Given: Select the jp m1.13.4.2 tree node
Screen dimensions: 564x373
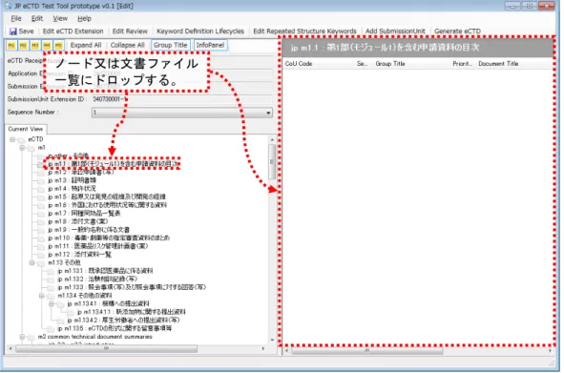Looking at the screenshot, I should pyautogui.click(x=123, y=321).
